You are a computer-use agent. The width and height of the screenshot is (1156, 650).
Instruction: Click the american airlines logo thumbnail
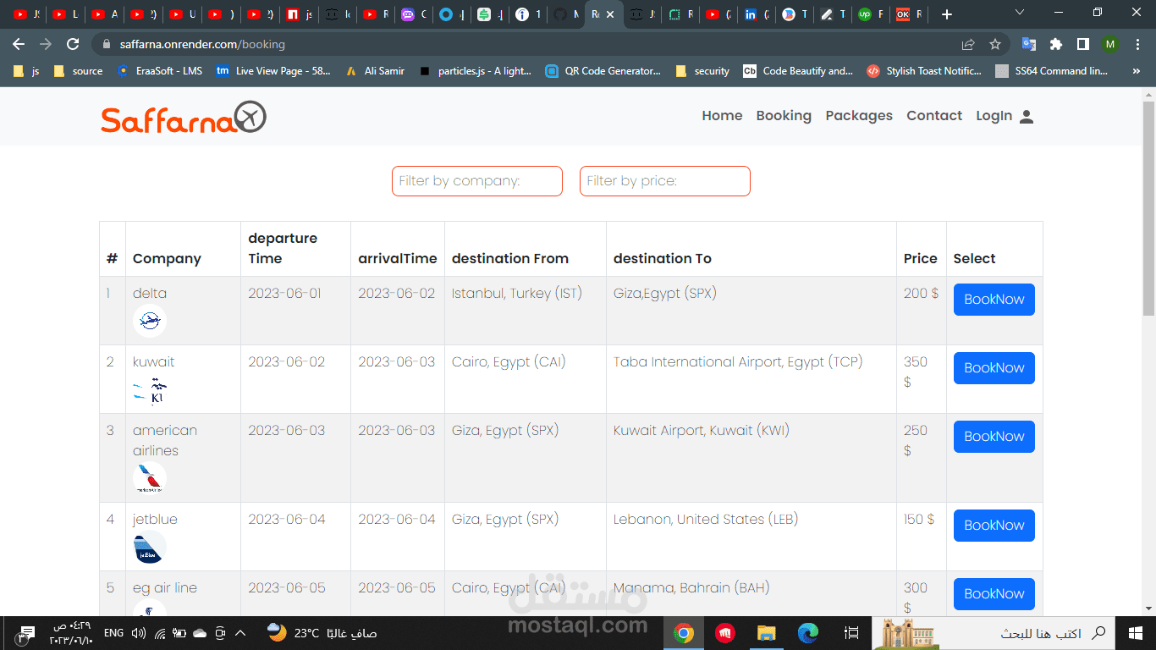(x=150, y=478)
